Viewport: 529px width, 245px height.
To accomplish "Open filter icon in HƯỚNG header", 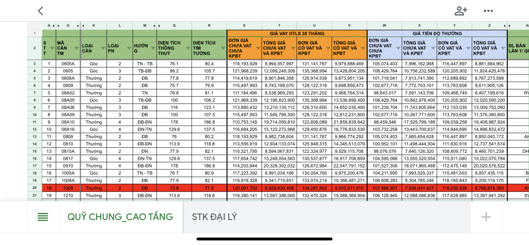I will 153,48.
